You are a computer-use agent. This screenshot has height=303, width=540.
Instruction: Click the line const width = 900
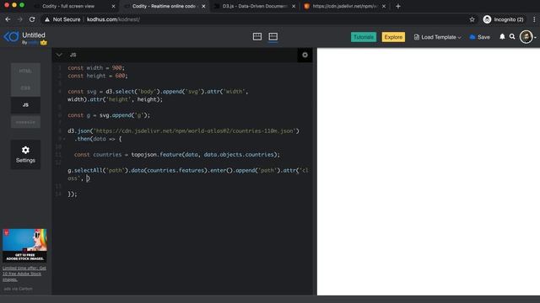(x=96, y=68)
